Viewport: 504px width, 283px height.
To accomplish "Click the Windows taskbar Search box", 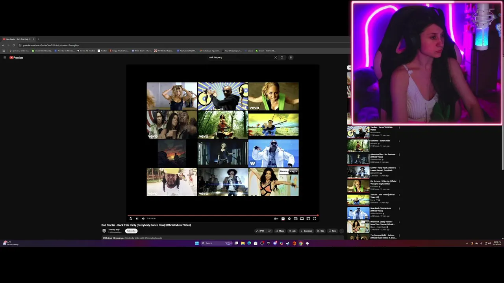I will click(217, 243).
